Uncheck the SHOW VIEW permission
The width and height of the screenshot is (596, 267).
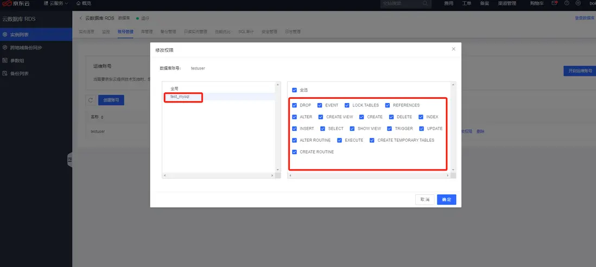pos(352,129)
